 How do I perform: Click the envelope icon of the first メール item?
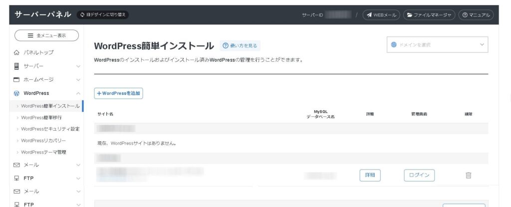[16, 165]
